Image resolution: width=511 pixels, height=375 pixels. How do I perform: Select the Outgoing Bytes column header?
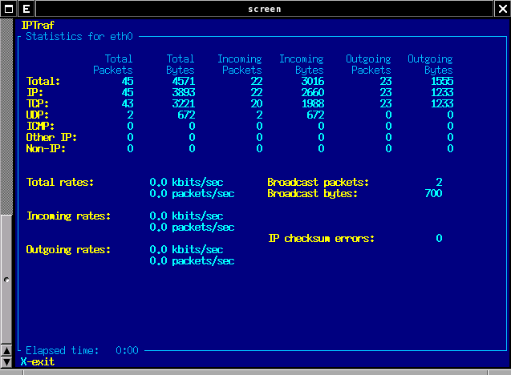(430, 64)
